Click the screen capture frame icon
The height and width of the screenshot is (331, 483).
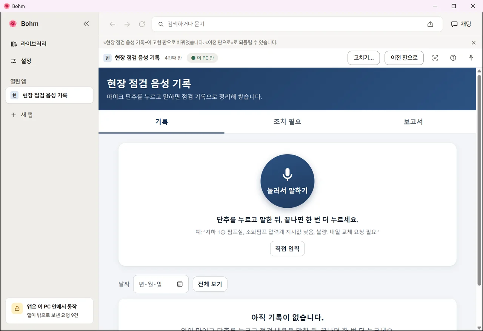coord(435,58)
